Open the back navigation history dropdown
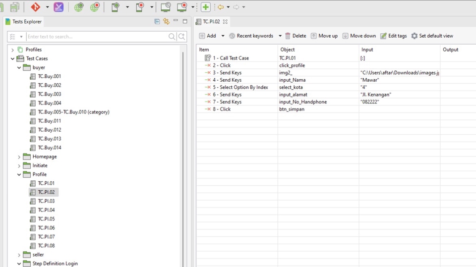Viewport: 476px width, 267px height. tap(228, 7)
